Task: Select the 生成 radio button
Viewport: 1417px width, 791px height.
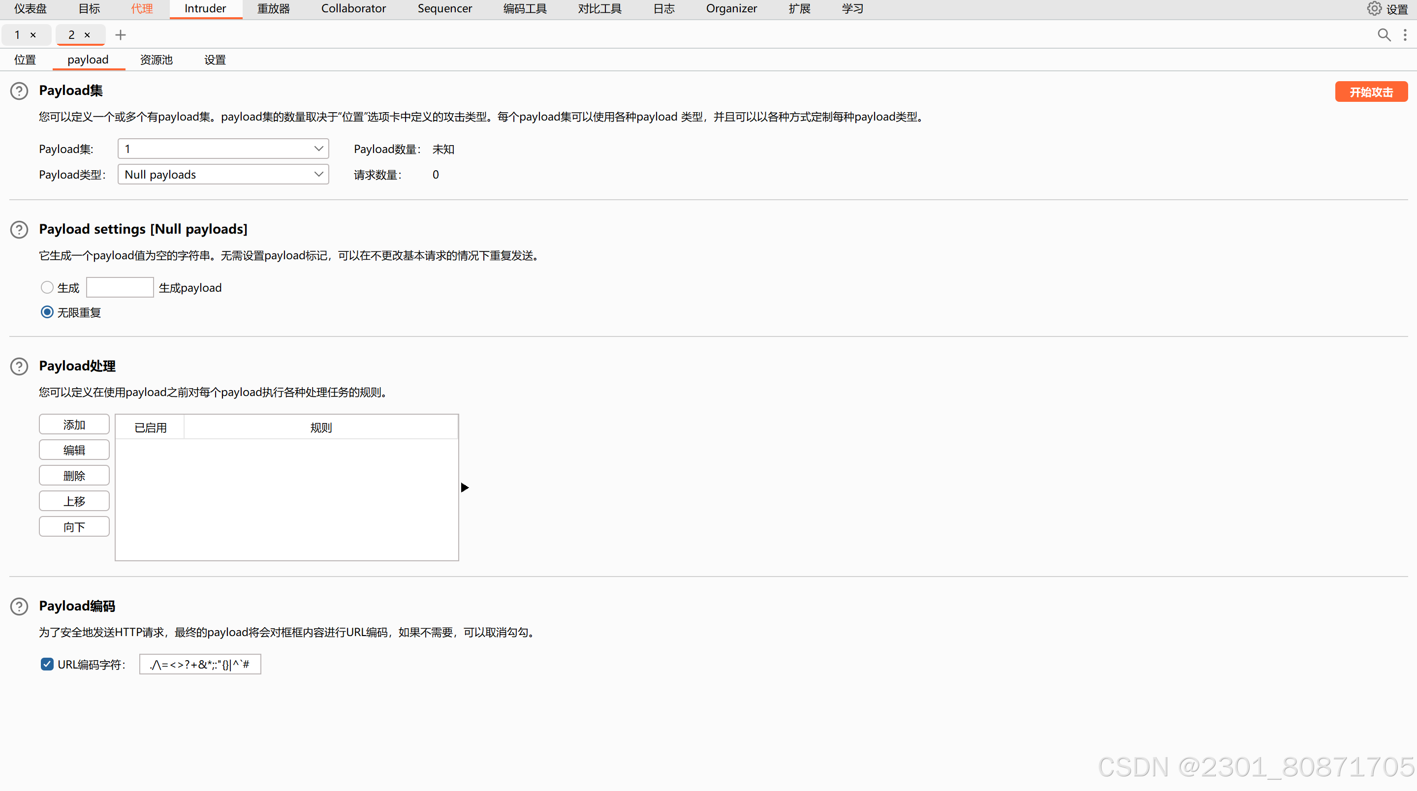Action: point(47,287)
